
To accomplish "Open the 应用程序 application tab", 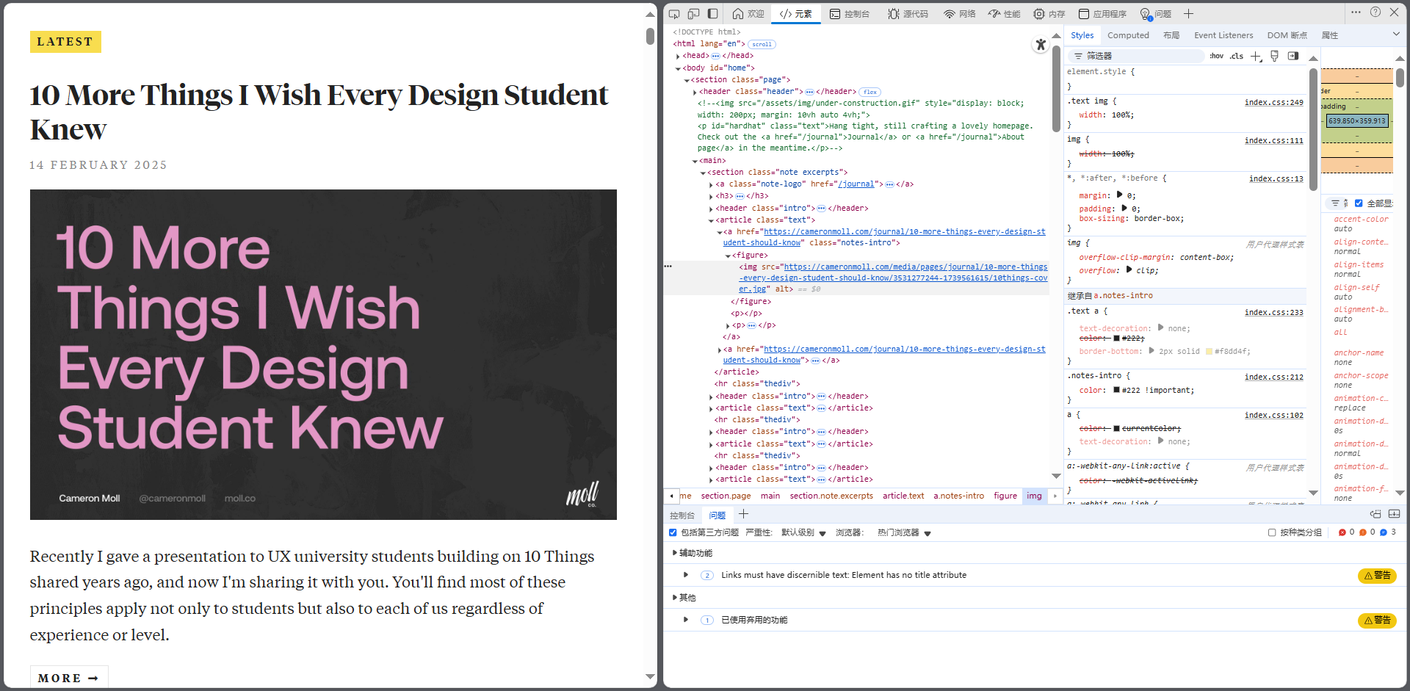I will point(1102,14).
